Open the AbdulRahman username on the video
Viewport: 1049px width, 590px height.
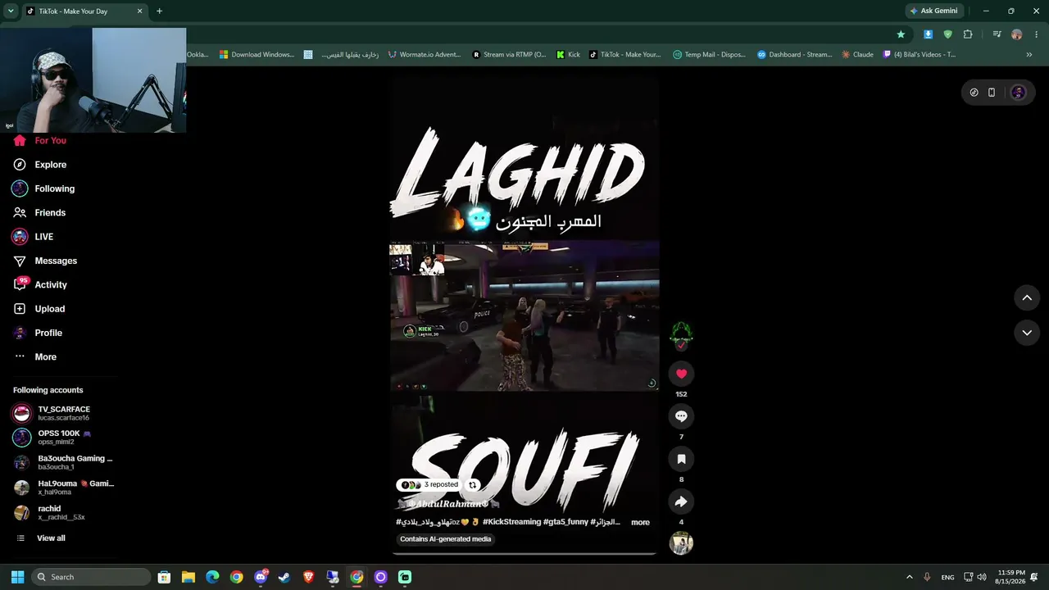tap(448, 504)
